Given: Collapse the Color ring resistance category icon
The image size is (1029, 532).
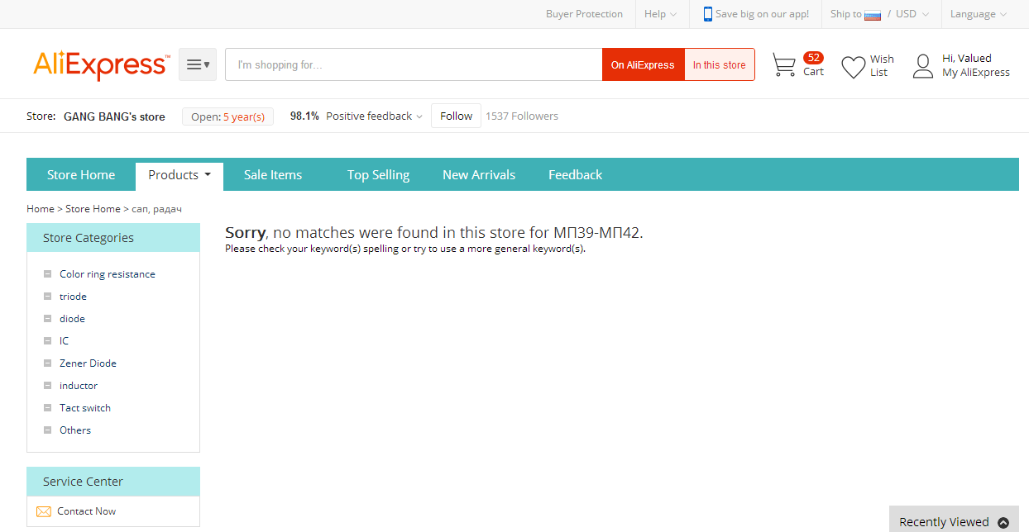Looking at the screenshot, I should coord(48,274).
